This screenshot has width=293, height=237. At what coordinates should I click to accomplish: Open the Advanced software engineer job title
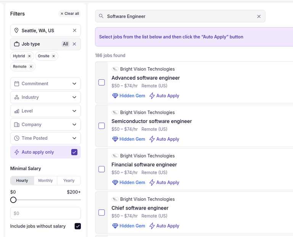(146, 78)
